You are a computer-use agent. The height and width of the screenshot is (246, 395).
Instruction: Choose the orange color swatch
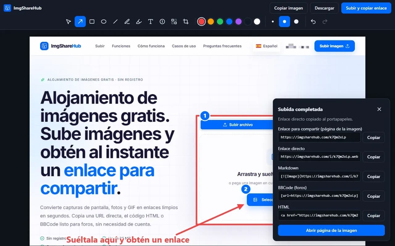pos(211,22)
